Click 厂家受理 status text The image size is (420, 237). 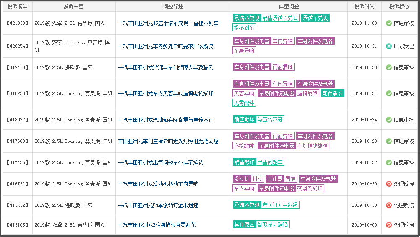click(404, 46)
